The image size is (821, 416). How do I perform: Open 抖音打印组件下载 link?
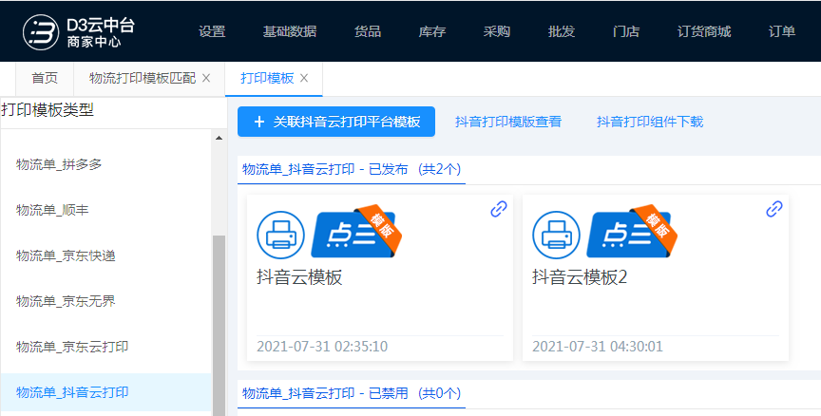pos(650,122)
